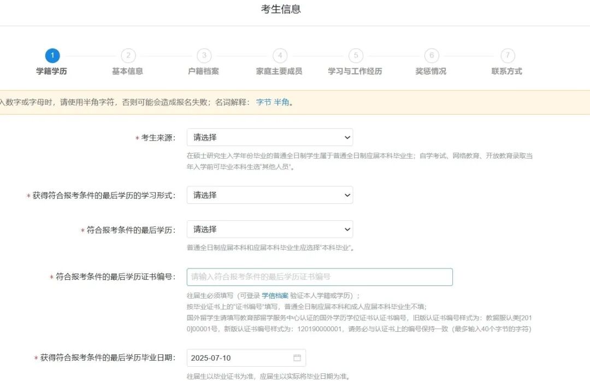Click the step 2 基本信息 circle icon
The image size is (590, 381).
click(x=128, y=55)
